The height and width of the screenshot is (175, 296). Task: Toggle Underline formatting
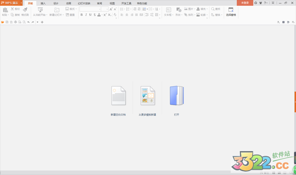point(90,15)
